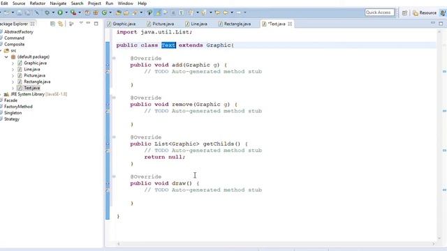The height and width of the screenshot is (251, 447).
Task: Toggle Link with Editor in Package Explorer
Action: coord(61,24)
